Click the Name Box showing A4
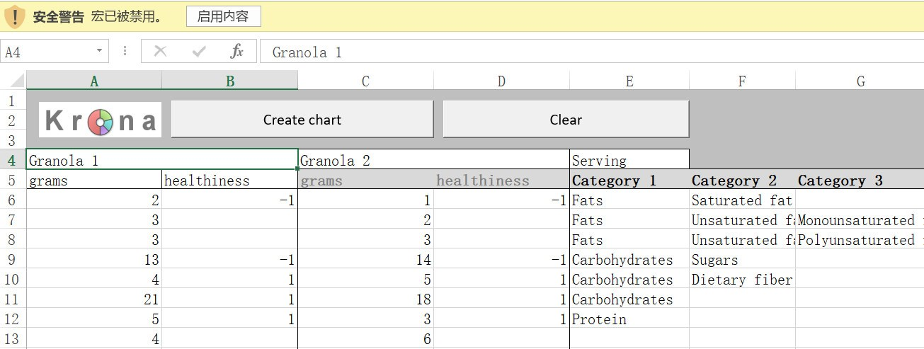The image size is (924, 349). (x=47, y=52)
